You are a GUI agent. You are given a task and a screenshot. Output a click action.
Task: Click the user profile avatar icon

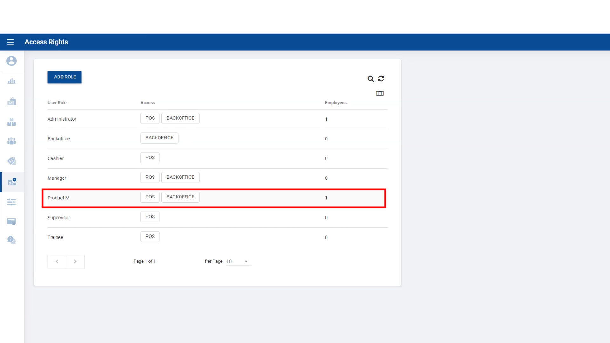click(x=11, y=61)
